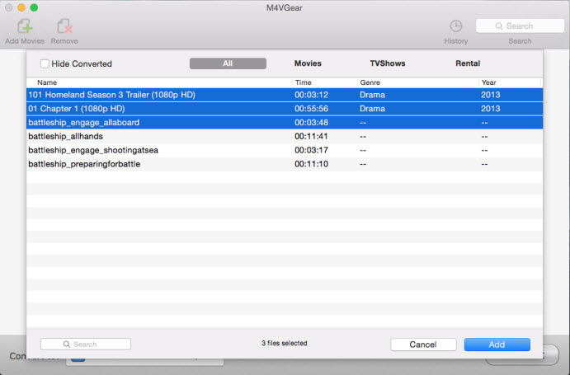Screen dimensions: 570x375
Task: Focus the dialog's bottom Search field
Action: tap(86, 345)
